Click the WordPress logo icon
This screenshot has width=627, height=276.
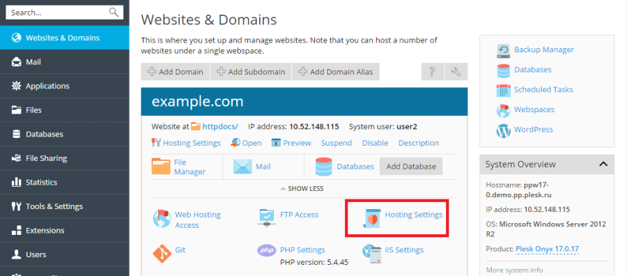(x=504, y=130)
